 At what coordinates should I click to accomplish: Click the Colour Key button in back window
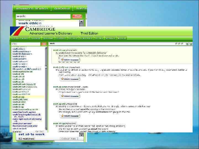[69, 139]
